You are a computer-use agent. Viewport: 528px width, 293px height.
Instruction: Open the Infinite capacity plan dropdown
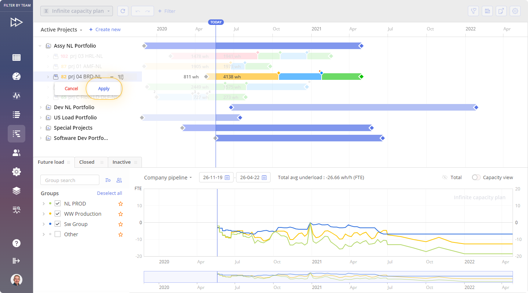(77, 11)
